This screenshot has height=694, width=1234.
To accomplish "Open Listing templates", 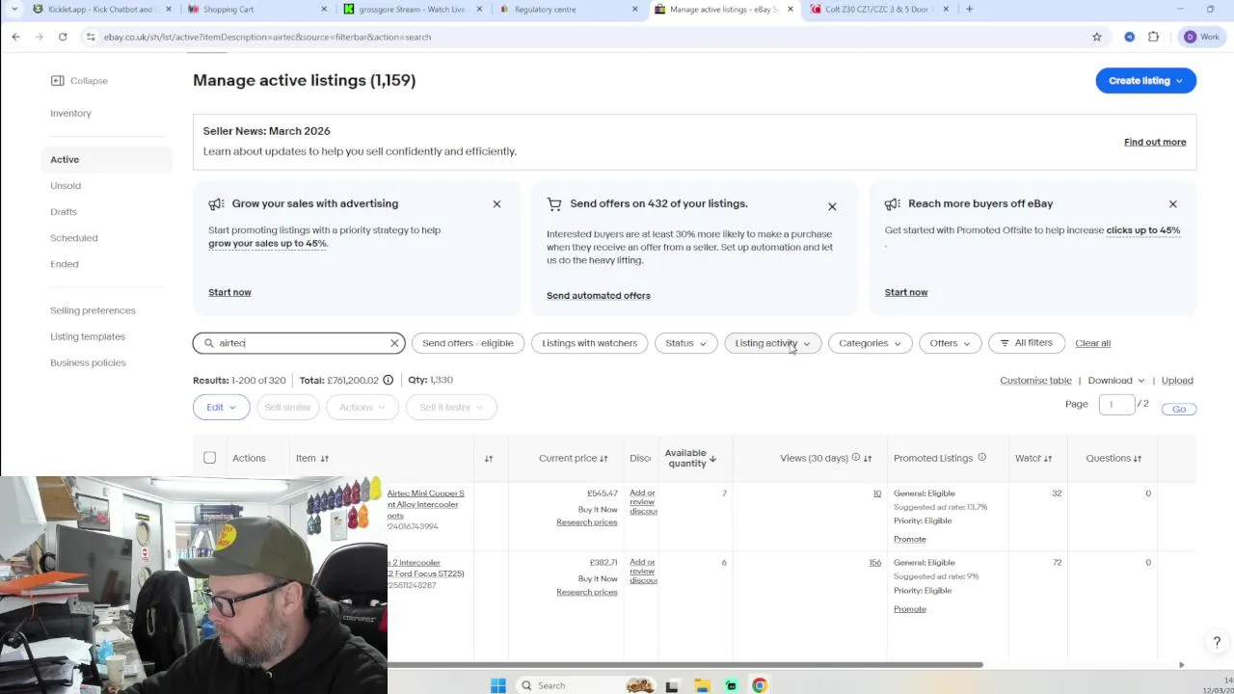I will click(x=88, y=336).
